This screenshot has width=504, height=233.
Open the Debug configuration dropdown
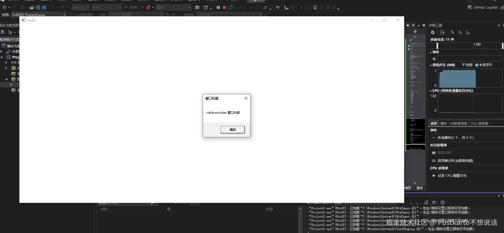click(x=81, y=7)
